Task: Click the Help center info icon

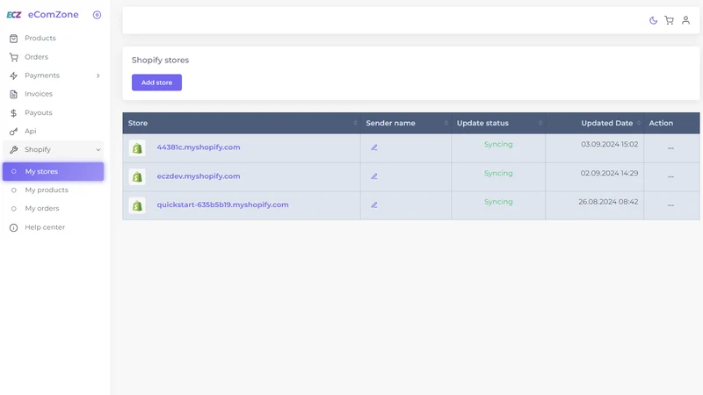Action: point(13,227)
